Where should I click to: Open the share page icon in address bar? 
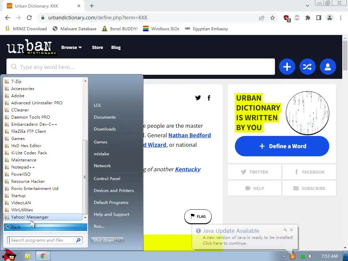coord(262,18)
